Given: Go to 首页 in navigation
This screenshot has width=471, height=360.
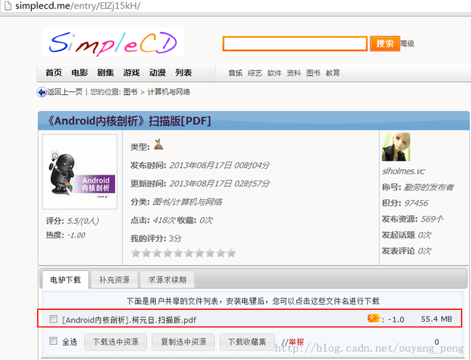Looking at the screenshot, I should tap(54, 72).
